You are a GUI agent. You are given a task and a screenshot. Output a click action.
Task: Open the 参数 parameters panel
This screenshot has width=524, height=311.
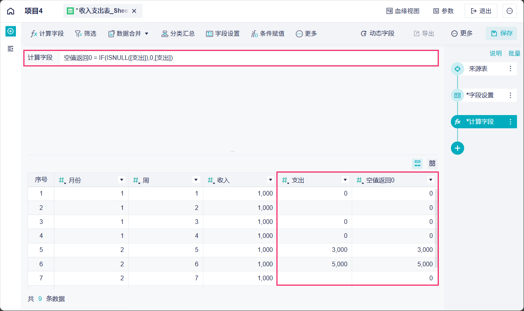pos(444,11)
